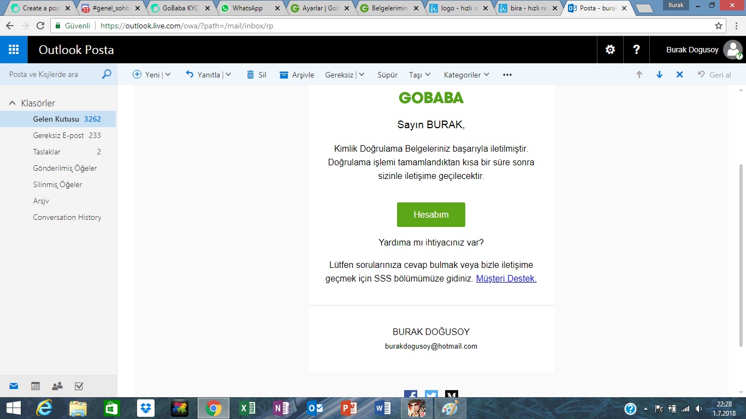
Task: Open Gereksiz E-post folder
Action: pos(58,135)
